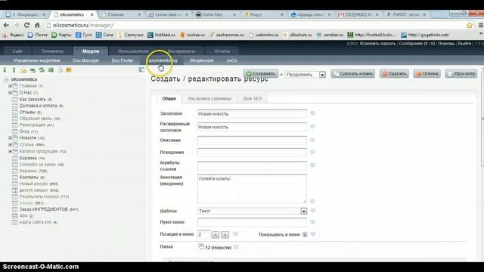Screen dimensions: 484x272
Task: Expand the Статьи tree node
Action: pyautogui.click(x=10, y=144)
